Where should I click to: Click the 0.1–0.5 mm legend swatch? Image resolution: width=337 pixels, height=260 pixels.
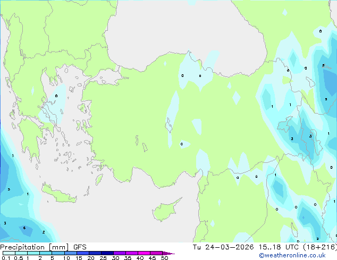tap(9, 253)
